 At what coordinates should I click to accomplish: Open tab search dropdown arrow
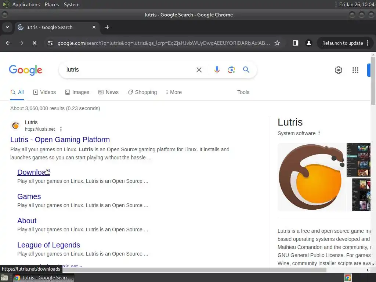pos(7,27)
